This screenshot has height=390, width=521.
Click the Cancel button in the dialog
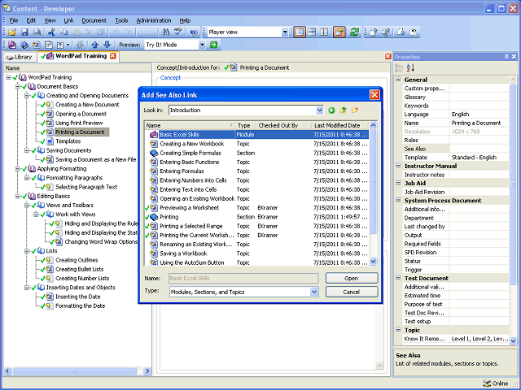pos(352,291)
